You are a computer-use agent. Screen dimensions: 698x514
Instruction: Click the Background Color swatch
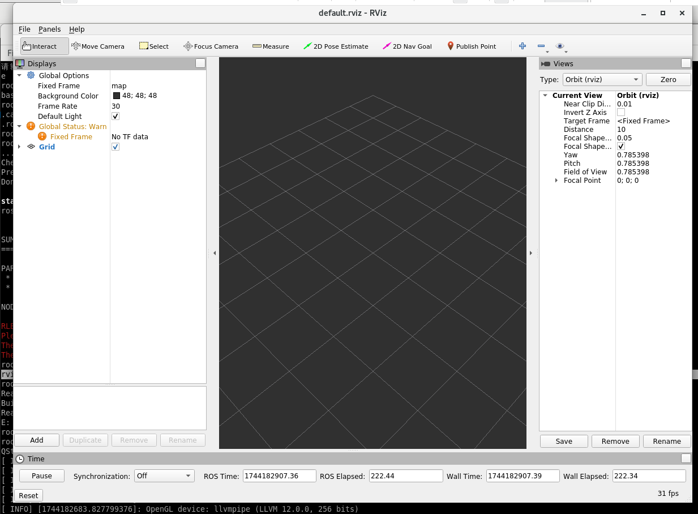point(115,96)
